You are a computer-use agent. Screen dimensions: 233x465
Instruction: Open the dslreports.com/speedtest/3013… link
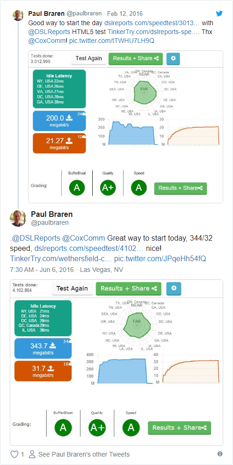pyautogui.click(x=152, y=23)
